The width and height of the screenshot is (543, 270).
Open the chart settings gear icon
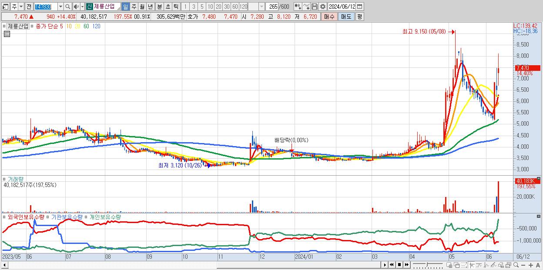[x=323, y=7]
